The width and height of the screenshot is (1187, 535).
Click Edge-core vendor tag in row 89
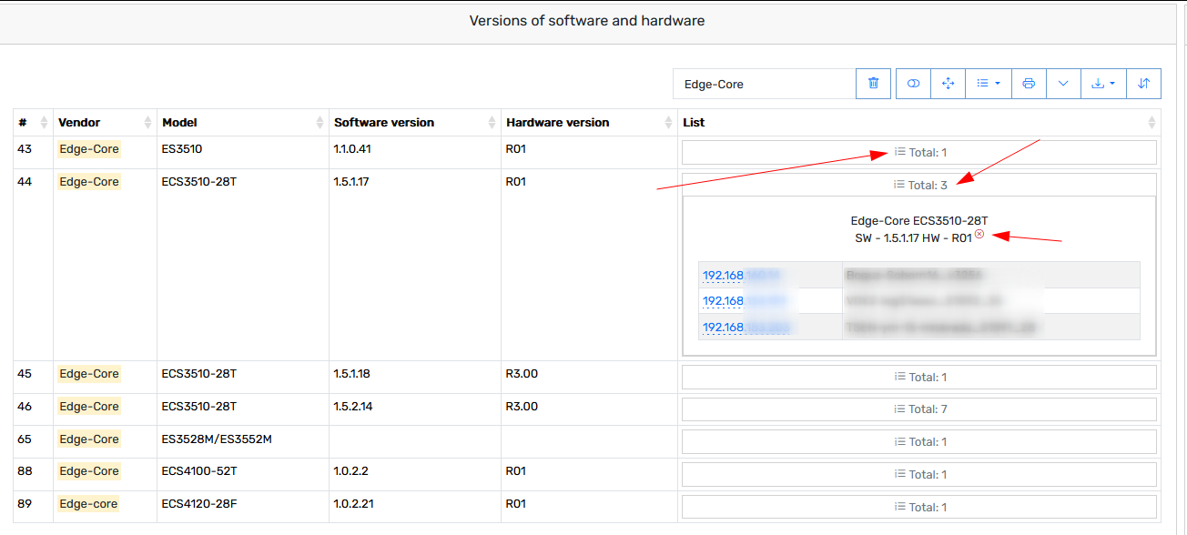click(x=89, y=504)
